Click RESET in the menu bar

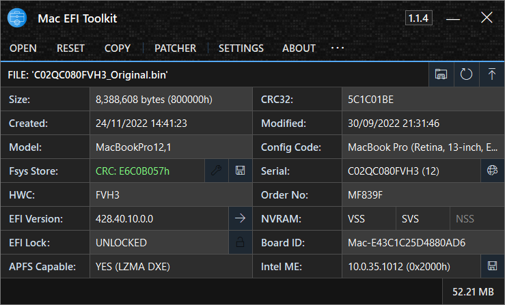(x=70, y=48)
